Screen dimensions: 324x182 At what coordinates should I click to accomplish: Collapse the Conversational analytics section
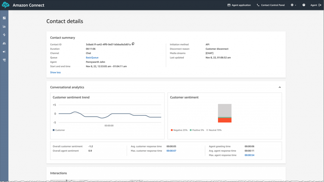[x=279, y=87]
